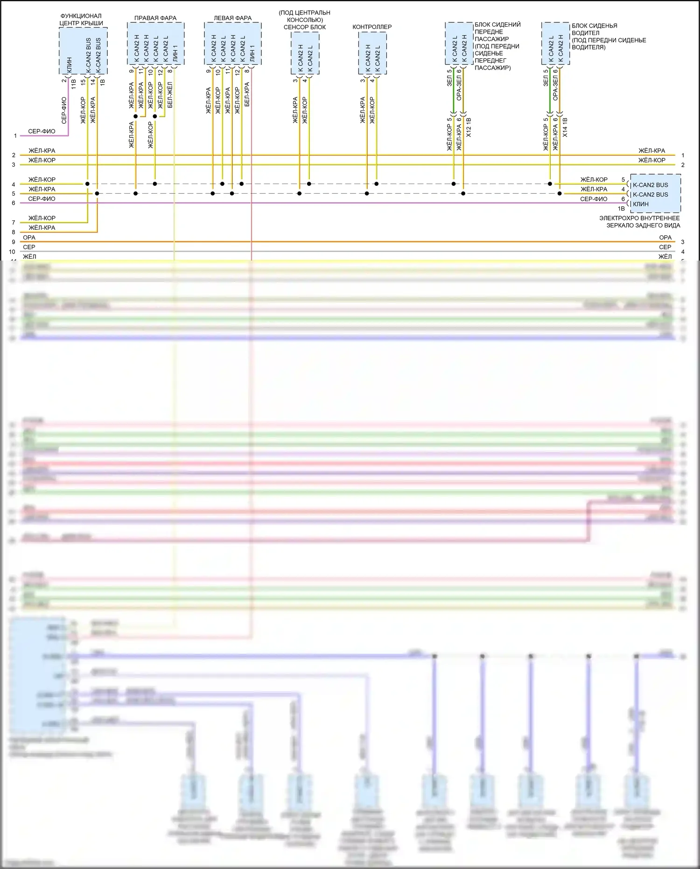Select the ЭЛЕКТРОХРО ВНУТРЕННЕЕ ЗЕРКАЛО caption text

[x=639, y=222]
